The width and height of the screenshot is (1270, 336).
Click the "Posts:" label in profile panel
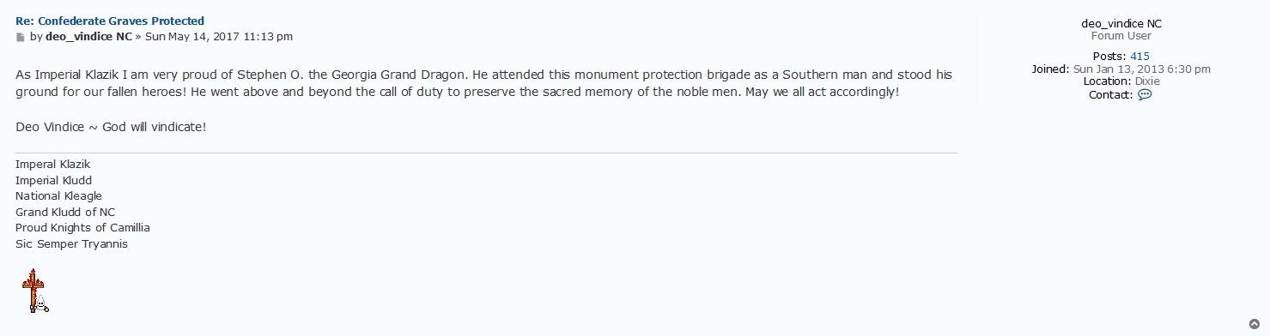tap(1109, 57)
